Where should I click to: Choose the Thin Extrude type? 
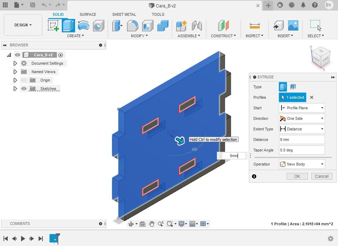coord(293,87)
